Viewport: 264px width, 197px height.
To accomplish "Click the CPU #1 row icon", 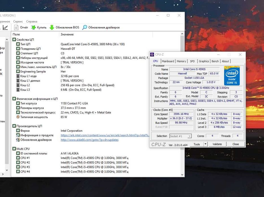I will click(18, 158).
